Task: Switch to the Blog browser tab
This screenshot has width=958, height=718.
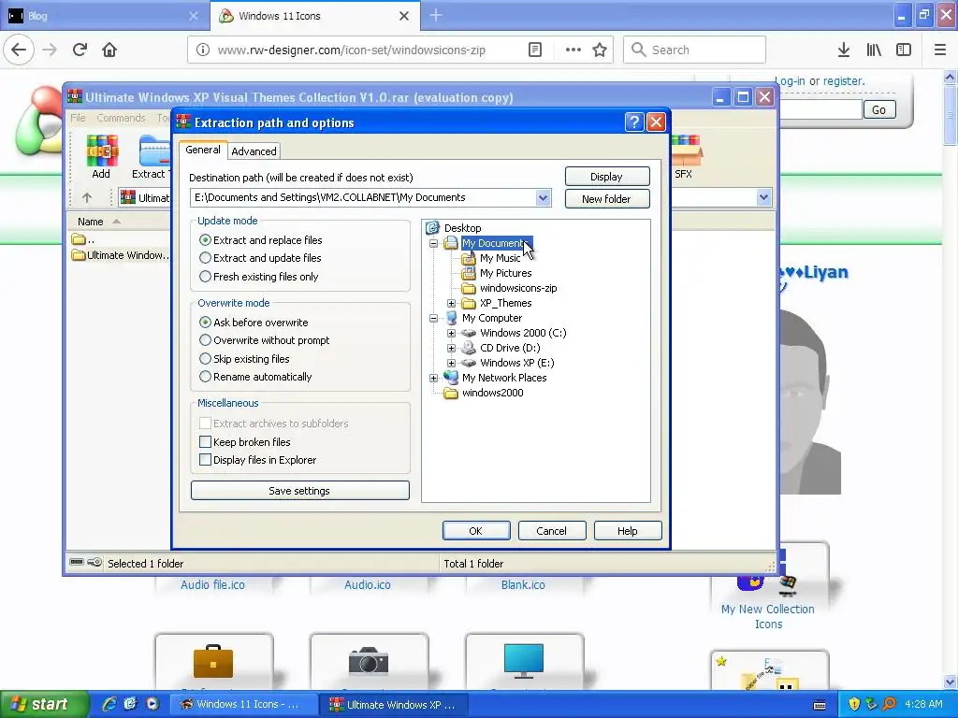Action: (104, 16)
